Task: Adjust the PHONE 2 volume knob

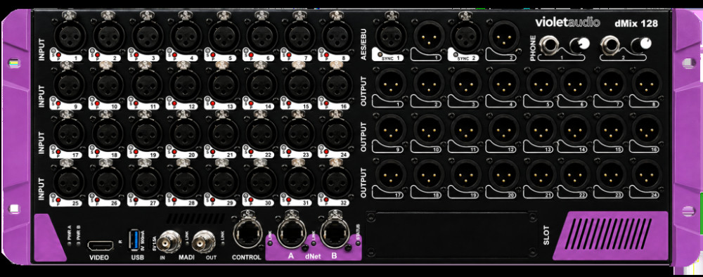Action: coord(642,44)
